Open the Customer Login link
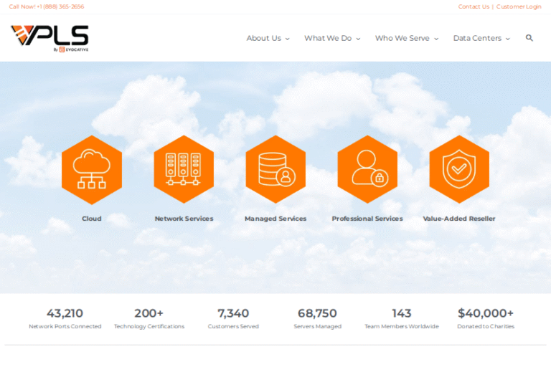This screenshot has height=367, width=551. pyautogui.click(x=519, y=6)
